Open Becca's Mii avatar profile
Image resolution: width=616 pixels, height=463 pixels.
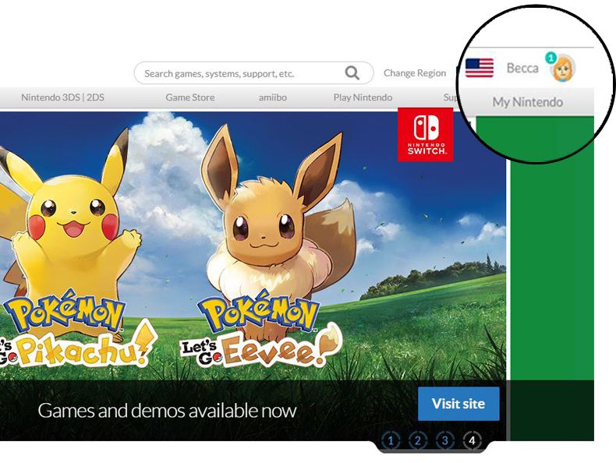click(x=563, y=69)
